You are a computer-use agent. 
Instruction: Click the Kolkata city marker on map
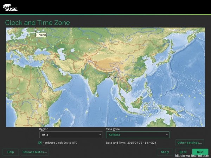(113, 77)
